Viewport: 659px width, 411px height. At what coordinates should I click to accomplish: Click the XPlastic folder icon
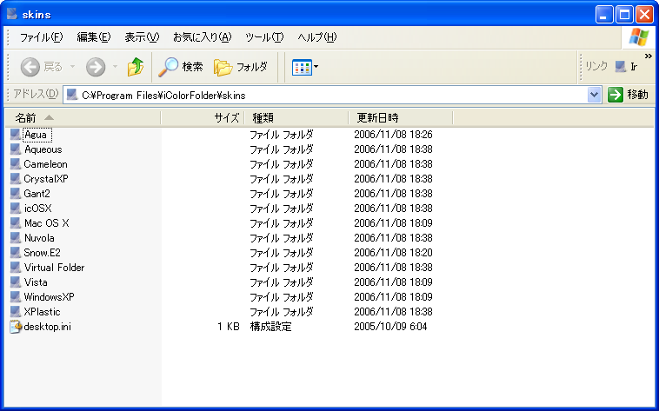(x=16, y=311)
